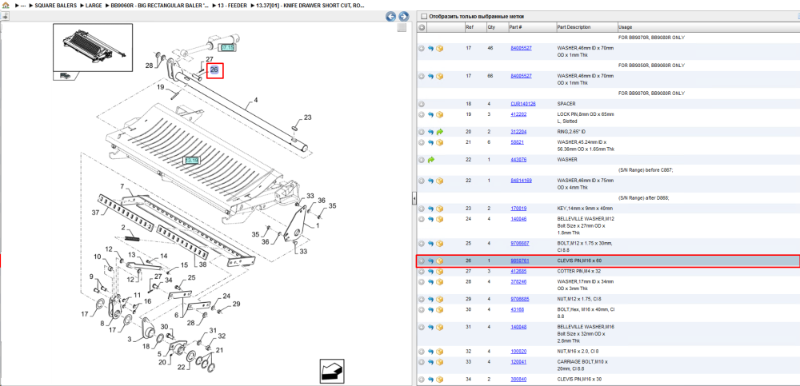Sort by Ref column header
The width and height of the screenshot is (800, 386).
tap(475, 27)
